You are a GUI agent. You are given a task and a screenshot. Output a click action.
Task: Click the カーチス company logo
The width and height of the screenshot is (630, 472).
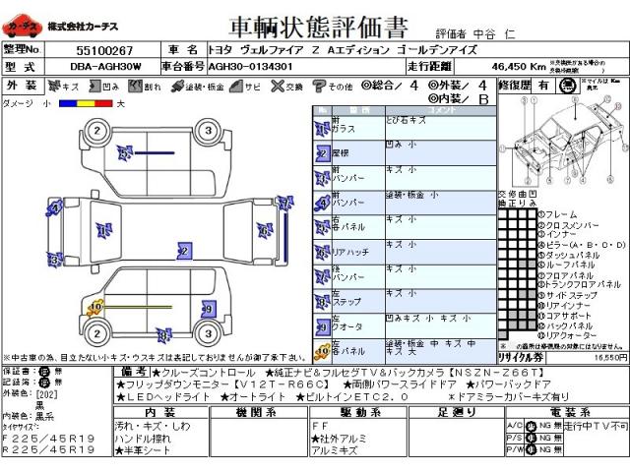(x=21, y=20)
